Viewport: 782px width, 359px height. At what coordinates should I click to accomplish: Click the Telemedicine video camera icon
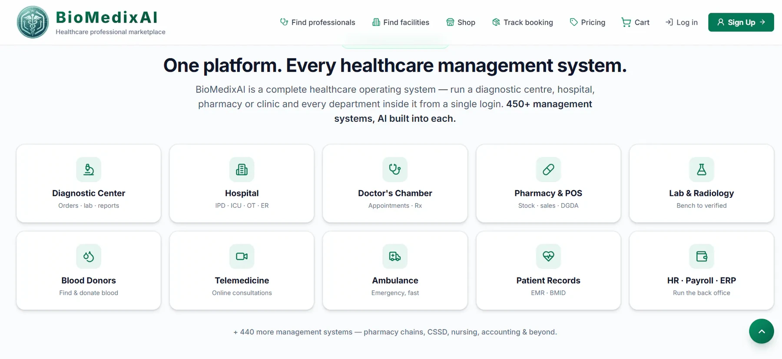(x=242, y=256)
